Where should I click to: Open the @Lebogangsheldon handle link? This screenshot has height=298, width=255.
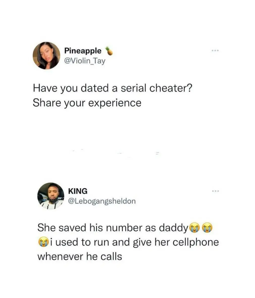[x=102, y=201]
